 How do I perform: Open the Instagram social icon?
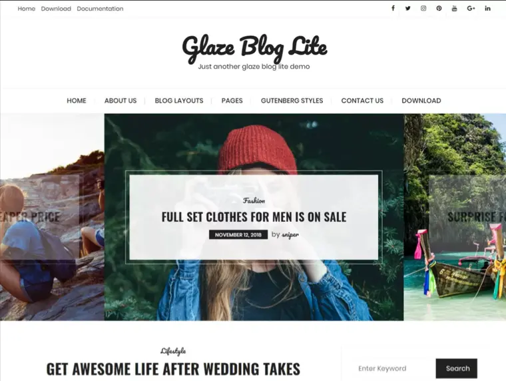423,9
